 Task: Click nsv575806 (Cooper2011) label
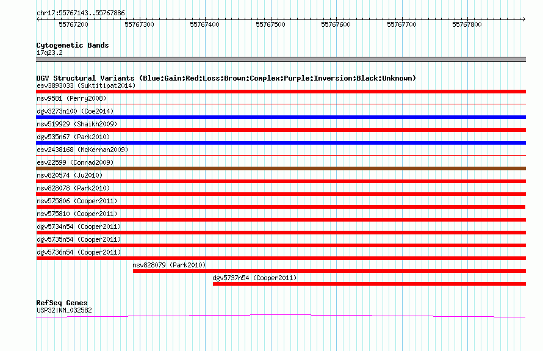(x=77, y=201)
